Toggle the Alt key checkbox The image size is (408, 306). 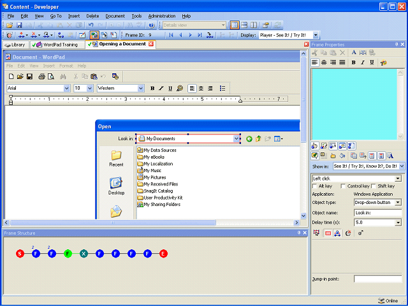[x=314, y=186]
